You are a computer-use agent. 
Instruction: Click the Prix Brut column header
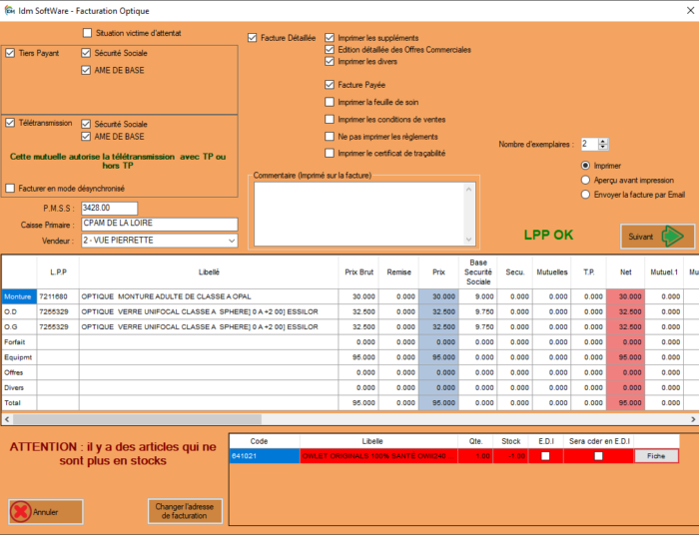[x=358, y=272]
